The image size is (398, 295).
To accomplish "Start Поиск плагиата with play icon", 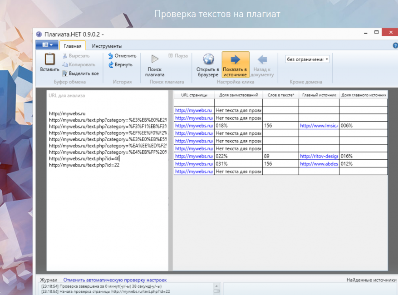I will pos(155,65).
